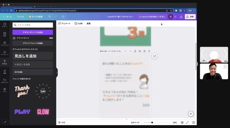Screen dimensions: 230x128
Task: Collapse the text side panel
Action: coord(57,73)
